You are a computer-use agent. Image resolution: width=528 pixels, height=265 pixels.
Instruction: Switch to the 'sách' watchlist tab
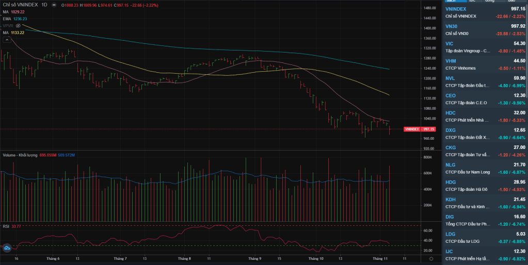pyautogui.click(x=454, y=2)
